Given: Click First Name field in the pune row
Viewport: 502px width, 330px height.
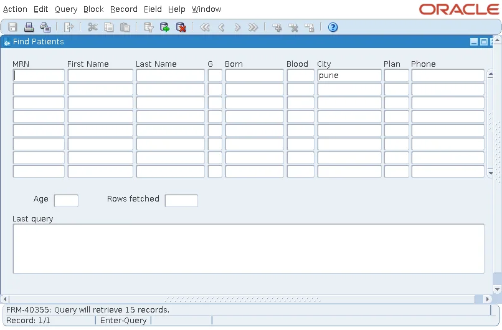Looking at the screenshot, I should [x=100, y=75].
